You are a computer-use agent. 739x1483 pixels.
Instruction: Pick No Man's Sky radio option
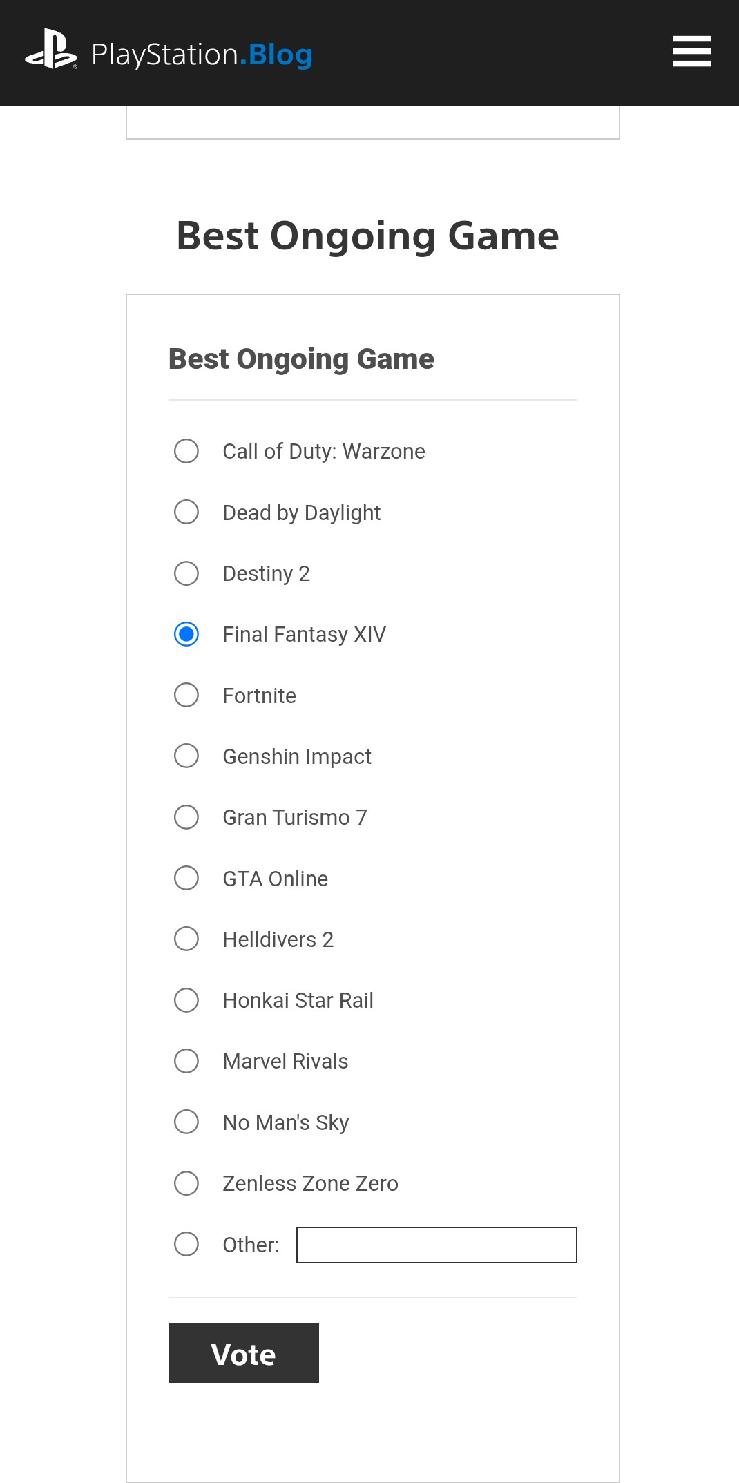point(186,1122)
